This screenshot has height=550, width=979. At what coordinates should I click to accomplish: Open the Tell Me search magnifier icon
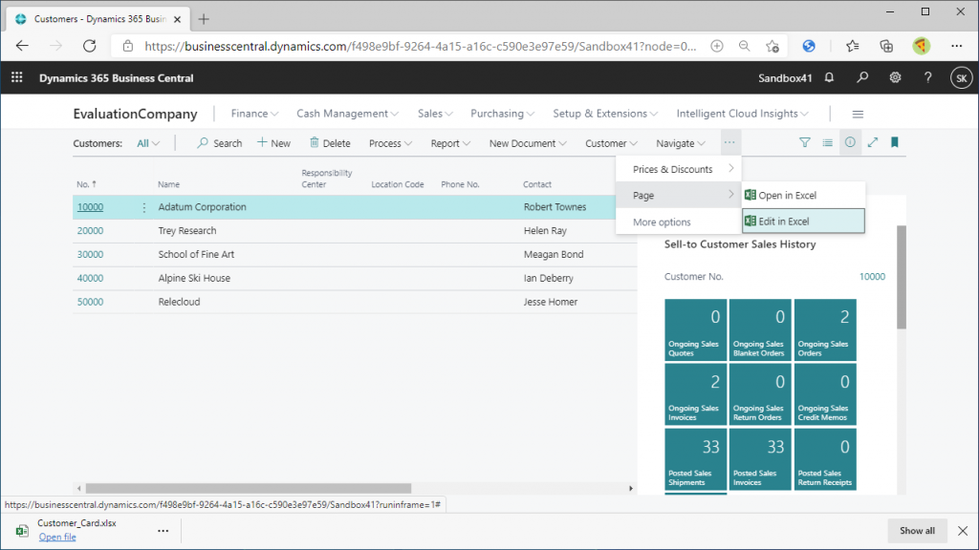pos(862,77)
